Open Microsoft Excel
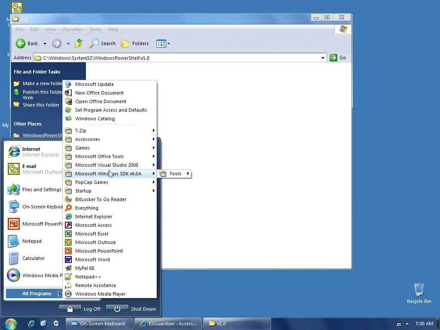This screenshot has height=330, width=440. [110, 234]
